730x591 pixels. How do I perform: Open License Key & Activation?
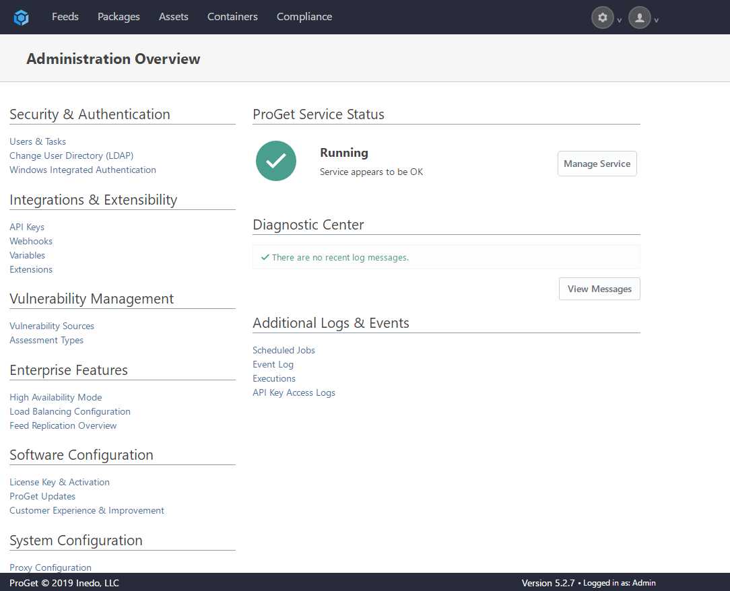(59, 482)
